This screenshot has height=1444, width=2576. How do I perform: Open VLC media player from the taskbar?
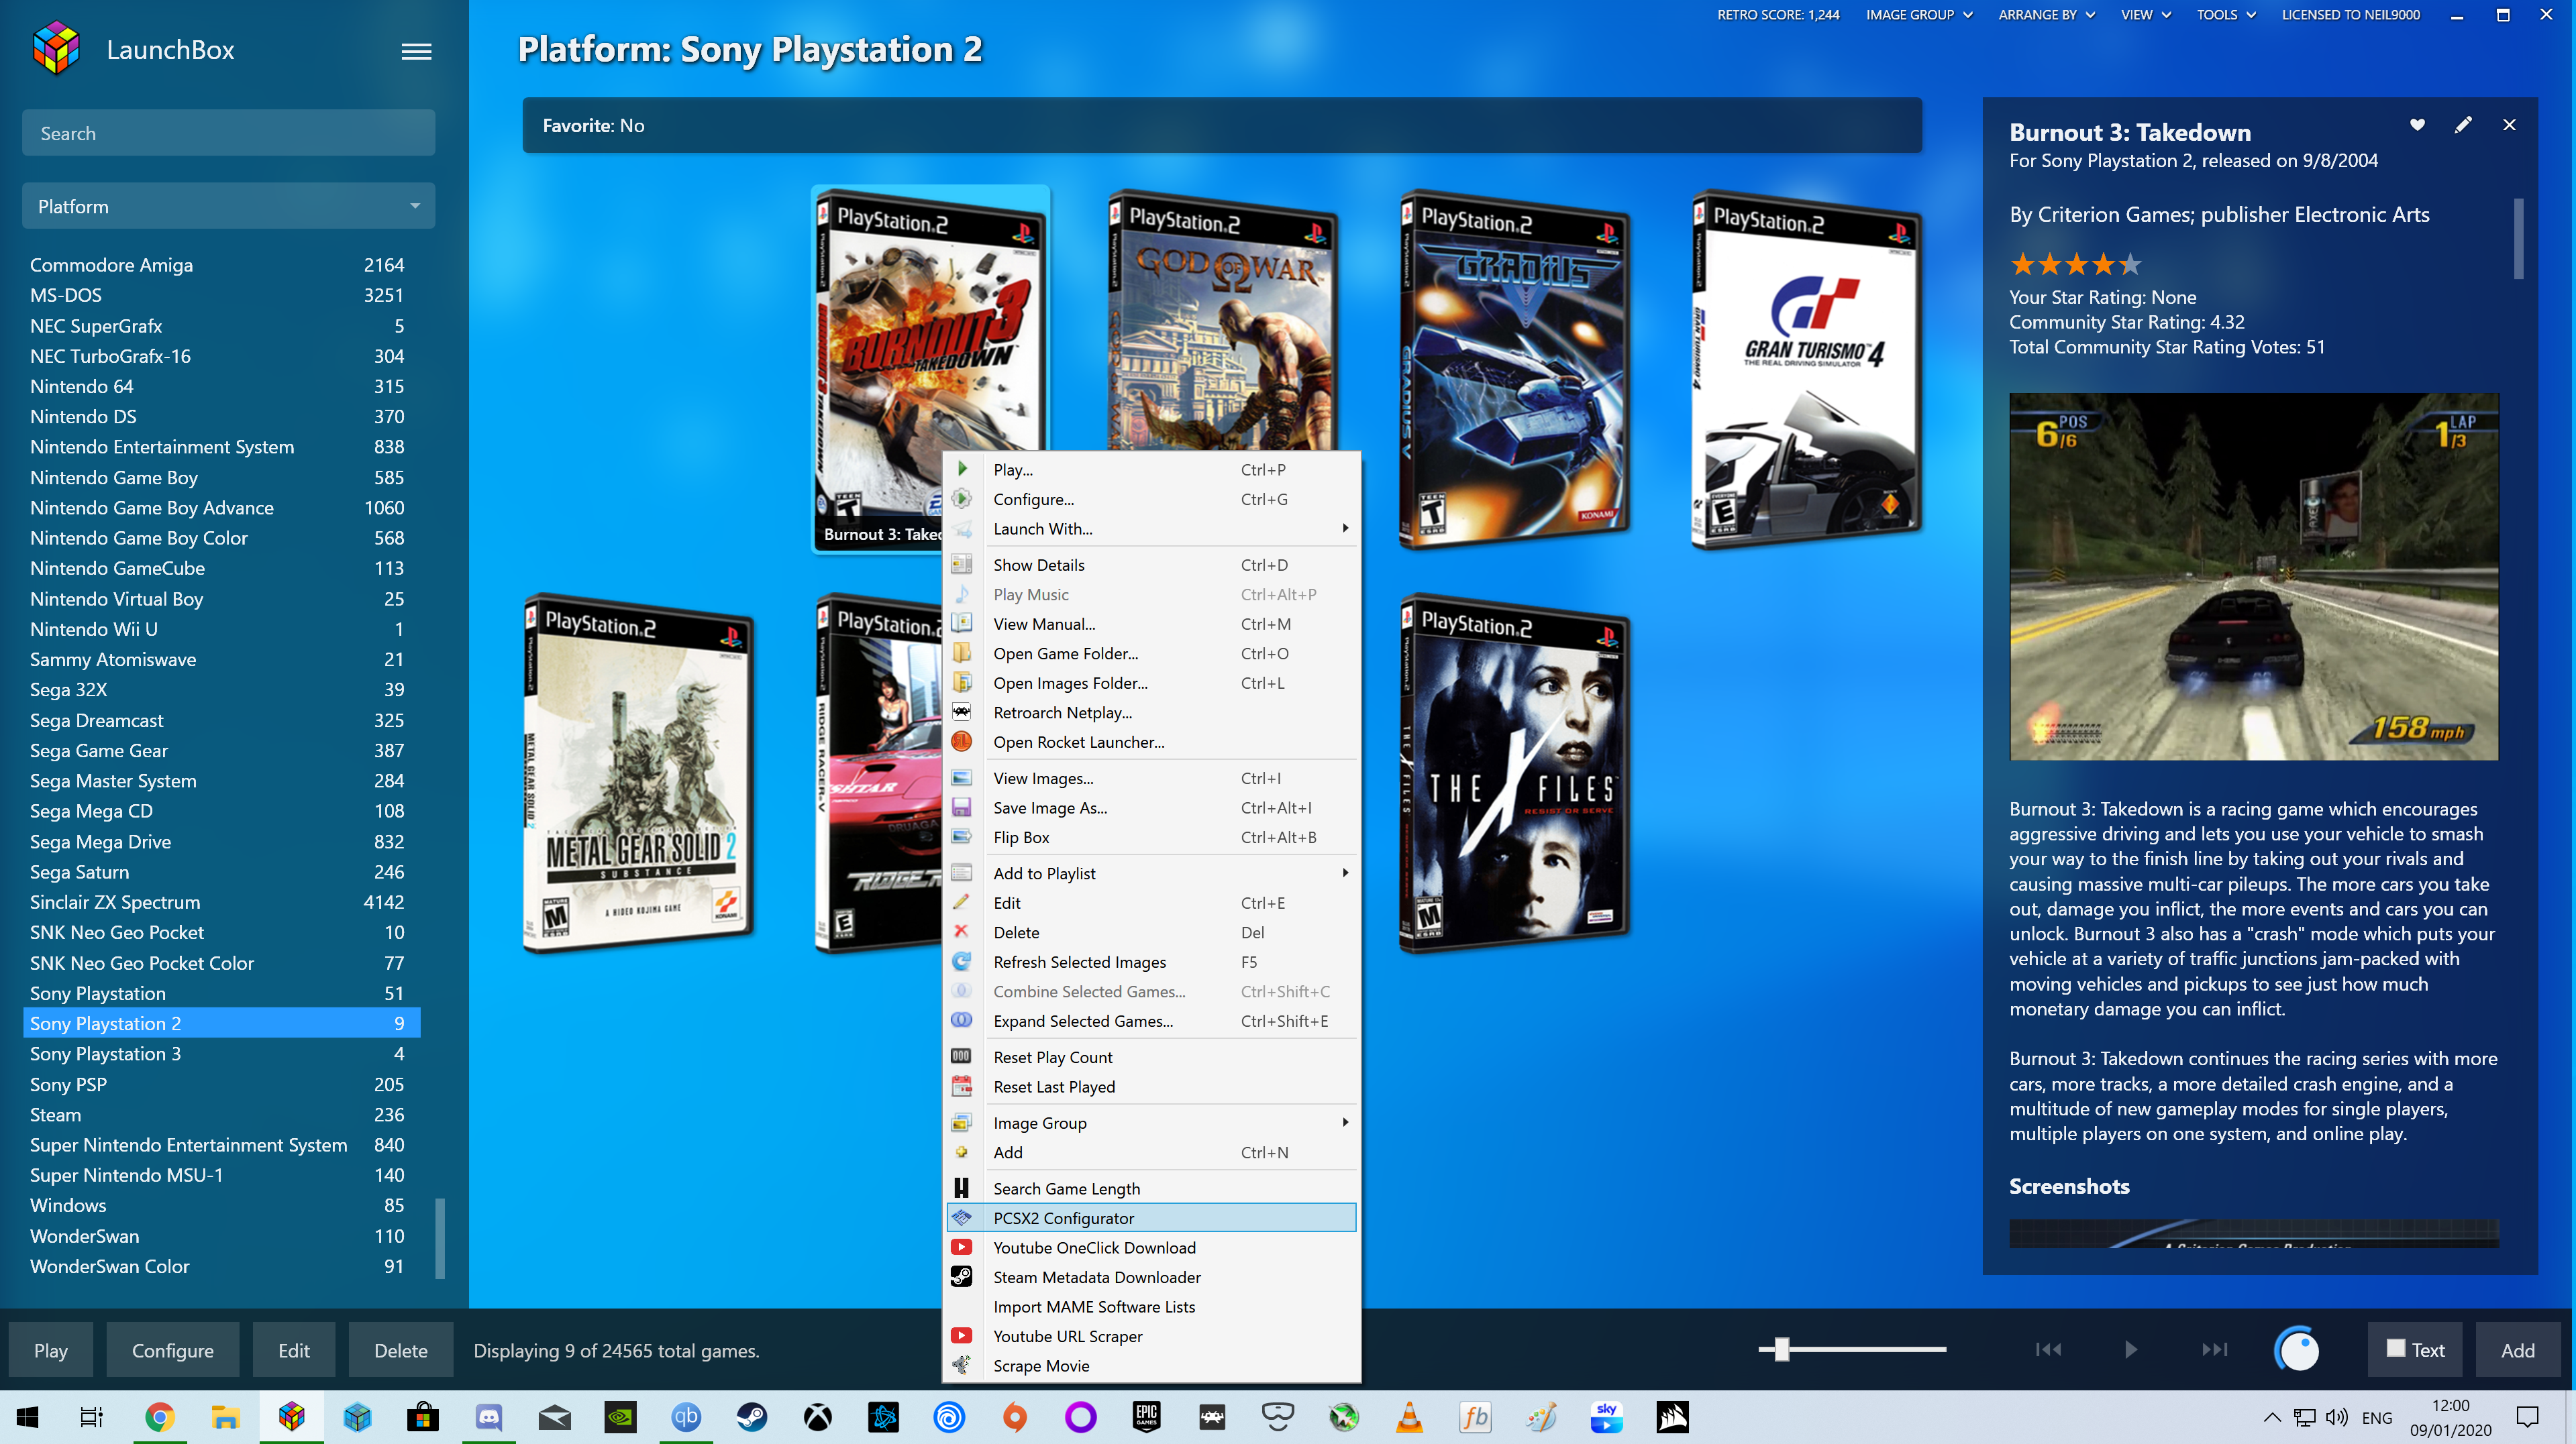pyautogui.click(x=1409, y=1417)
